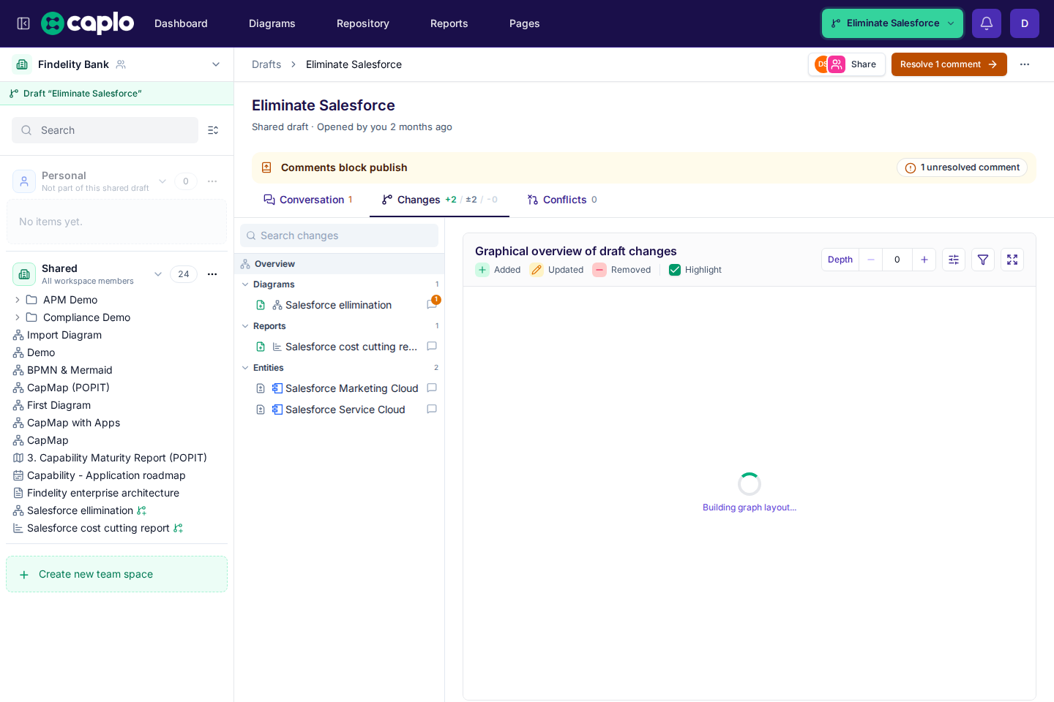This screenshot has height=702, width=1054.
Task: Expand the Compliance Demo folder
Action: pos(18,317)
